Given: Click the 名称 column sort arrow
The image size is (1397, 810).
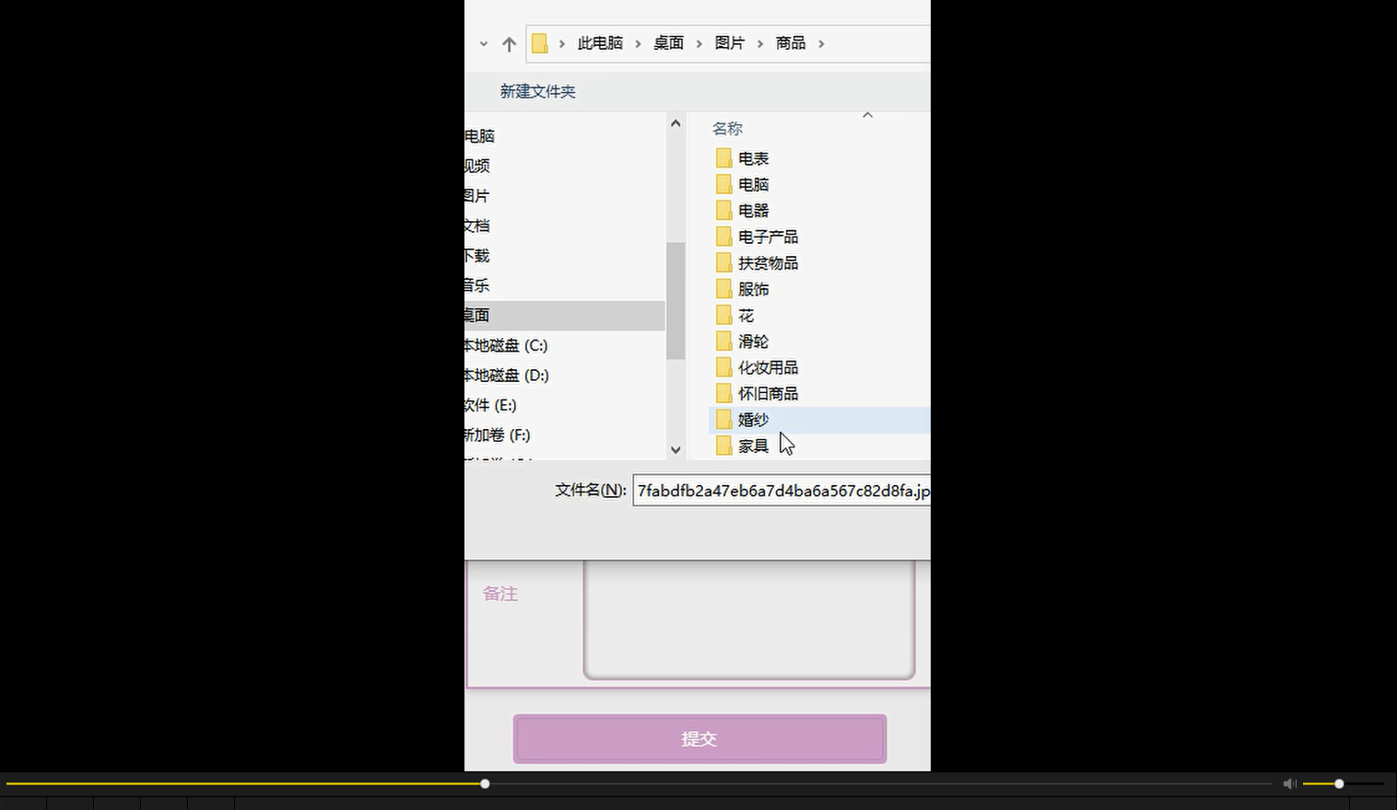Looking at the screenshot, I should (x=866, y=114).
